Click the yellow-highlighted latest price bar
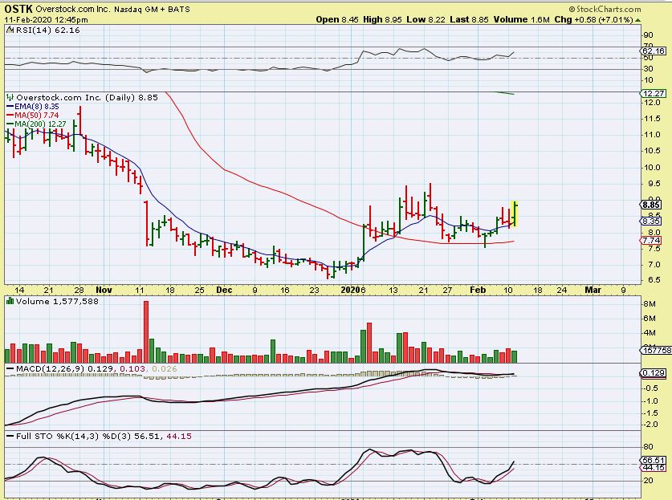Image resolution: width=672 pixels, height=500 pixels. point(515,213)
